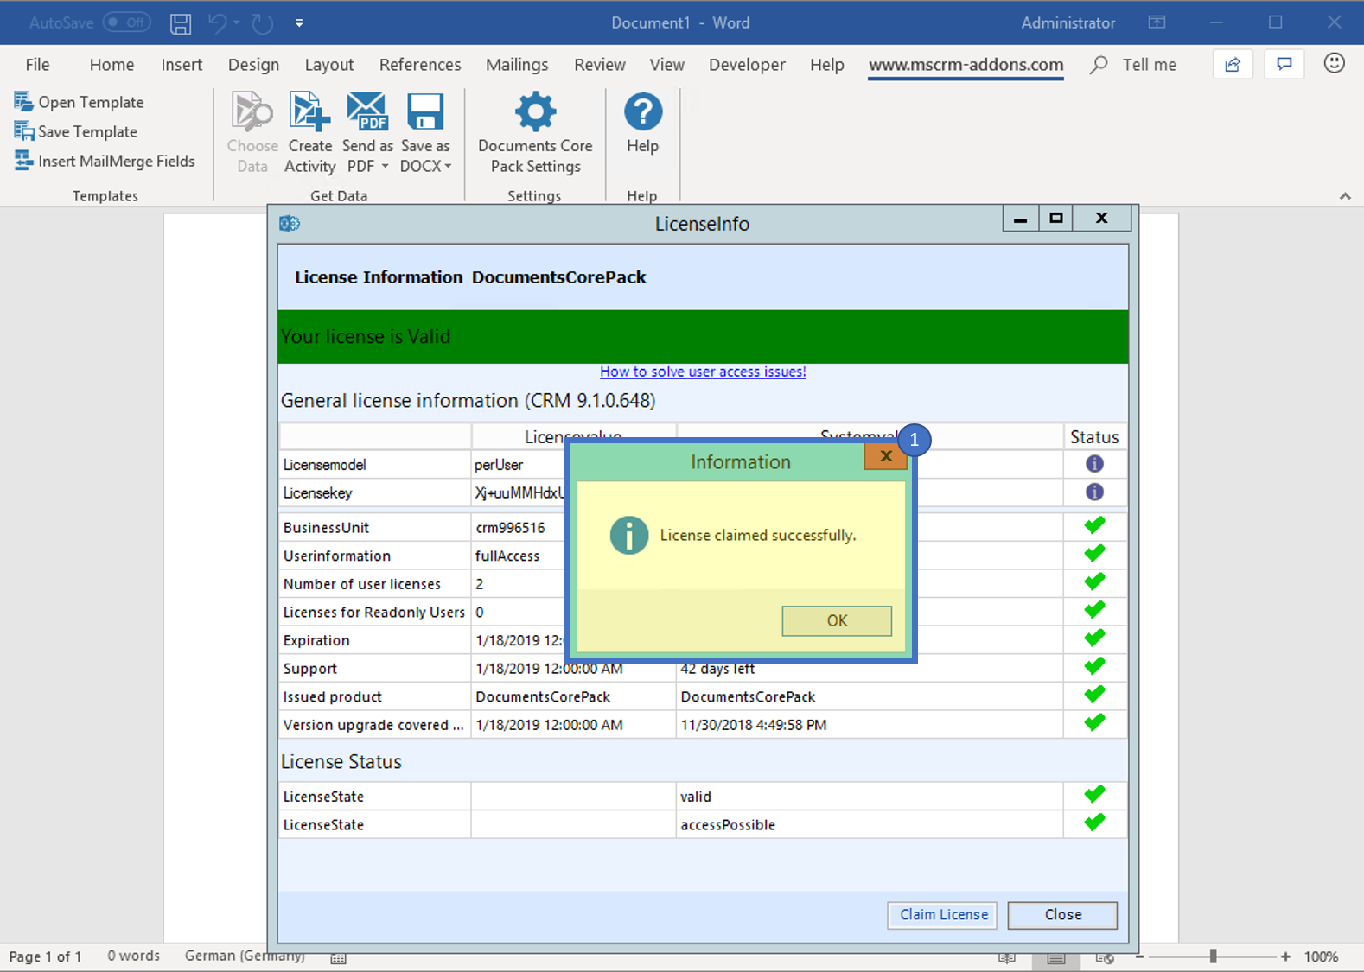Click the fullAccess value cell

pos(517,556)
